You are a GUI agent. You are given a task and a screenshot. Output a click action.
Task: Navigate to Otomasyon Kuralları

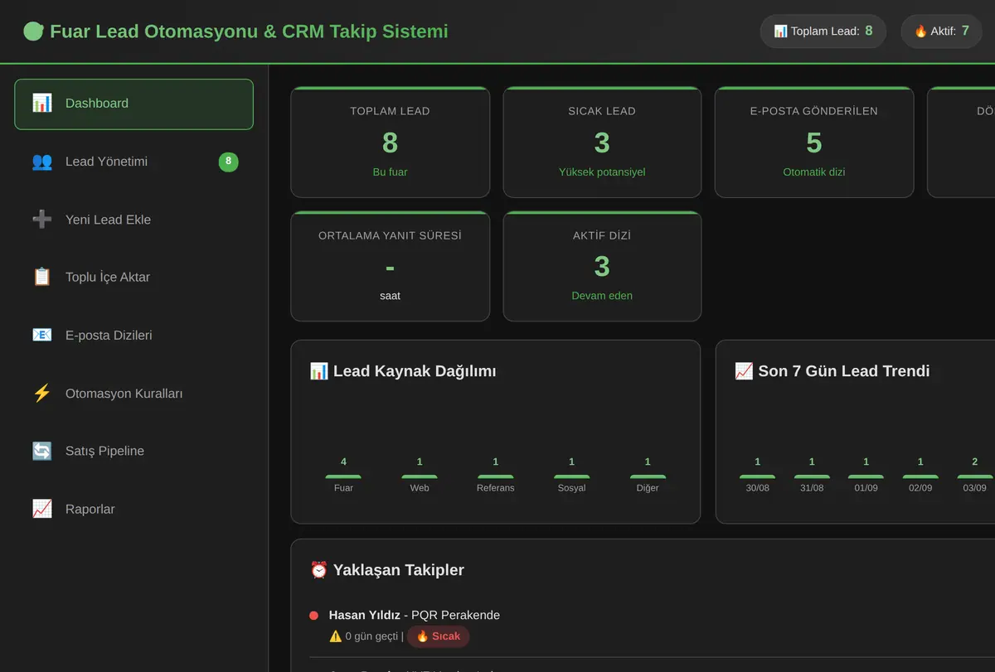click(133, 394)
